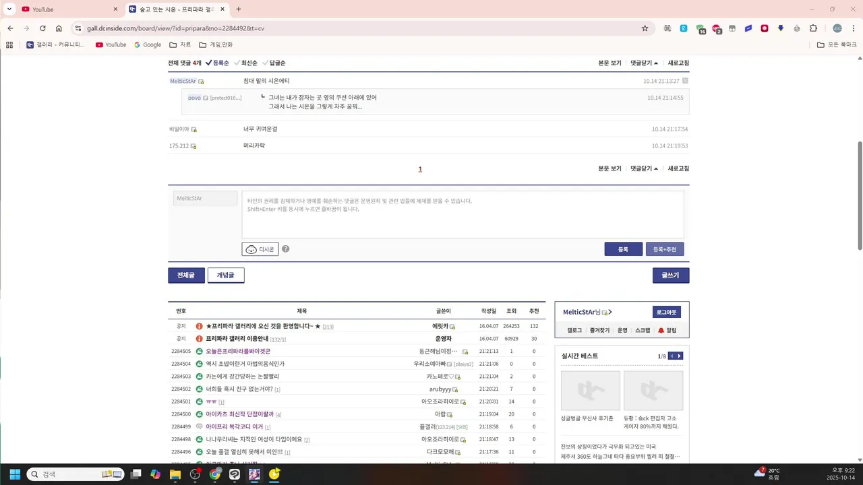The width and height of the screenshot is (863, 485).
Task: Click the blue R extension icon
Action: [684, 28]
